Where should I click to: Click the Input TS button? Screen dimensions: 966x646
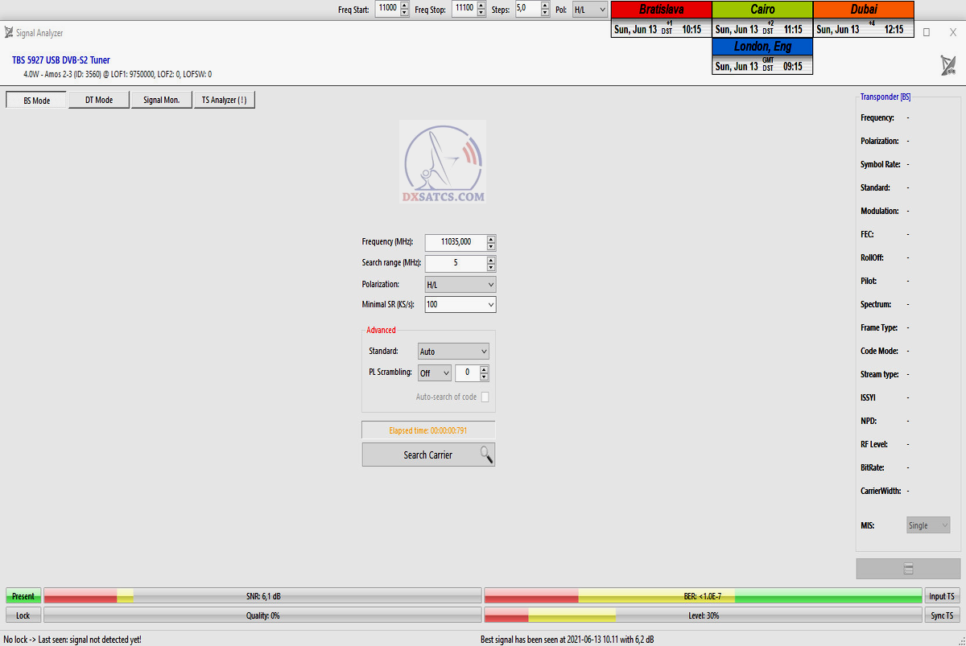tap(942, 596)
